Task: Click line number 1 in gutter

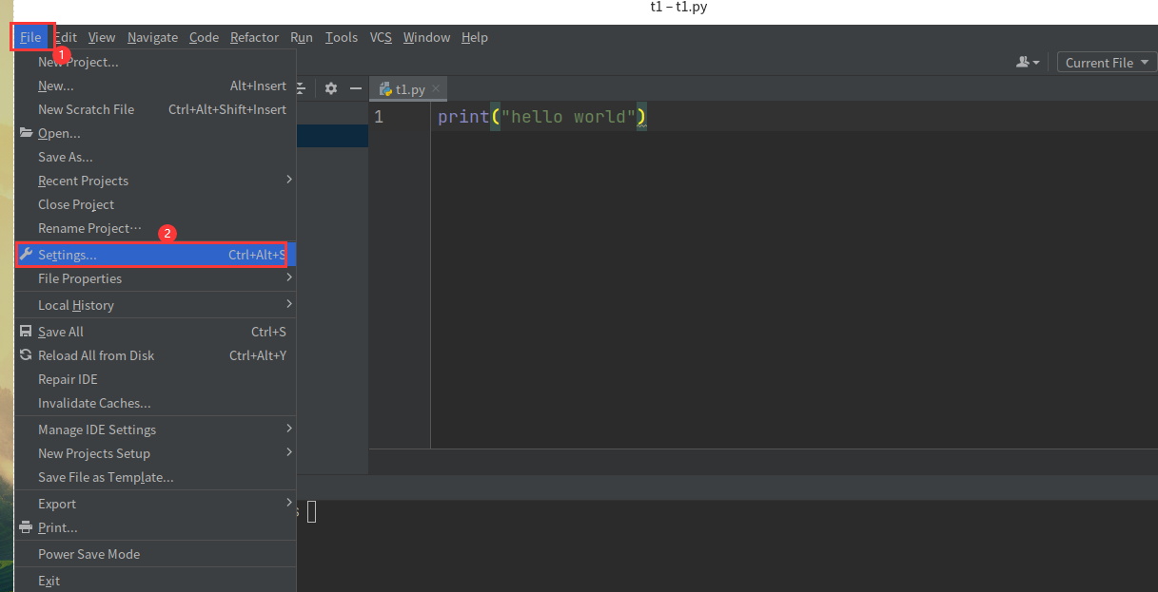Action: click(x=379, y=117)
